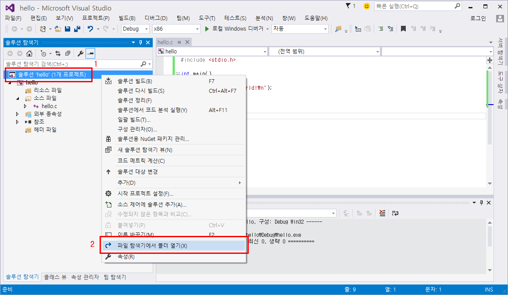
Task: Click the Find in Files toolbar icon
Action: tap(338, 29)
